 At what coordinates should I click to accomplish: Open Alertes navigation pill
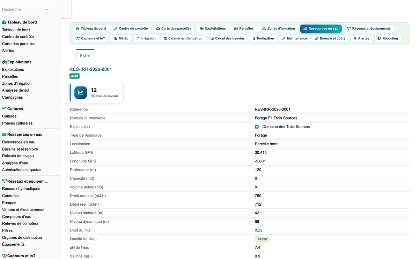[361, 38]
